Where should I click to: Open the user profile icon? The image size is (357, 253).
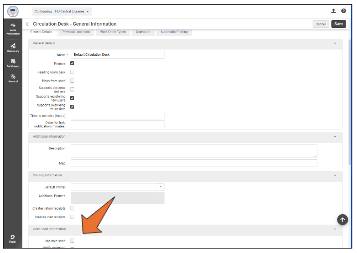[x=333, y=11]
